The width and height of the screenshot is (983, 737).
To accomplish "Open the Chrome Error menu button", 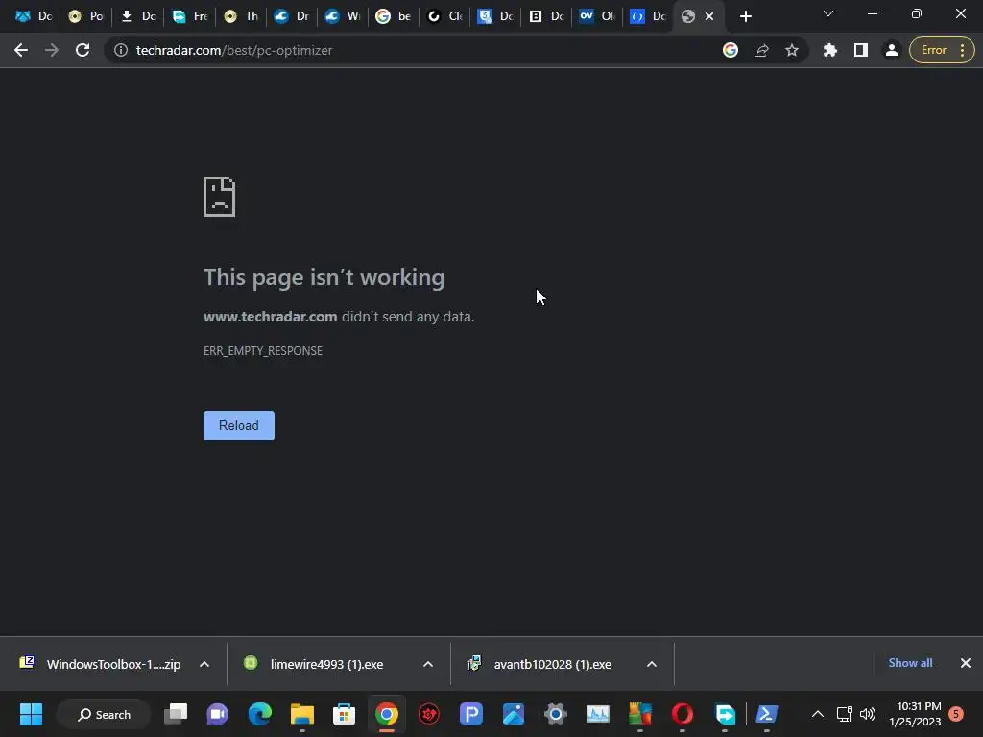I will (x=942, y=50).
